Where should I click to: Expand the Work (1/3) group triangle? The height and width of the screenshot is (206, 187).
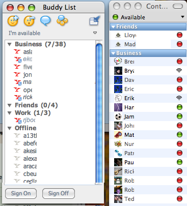10,113
